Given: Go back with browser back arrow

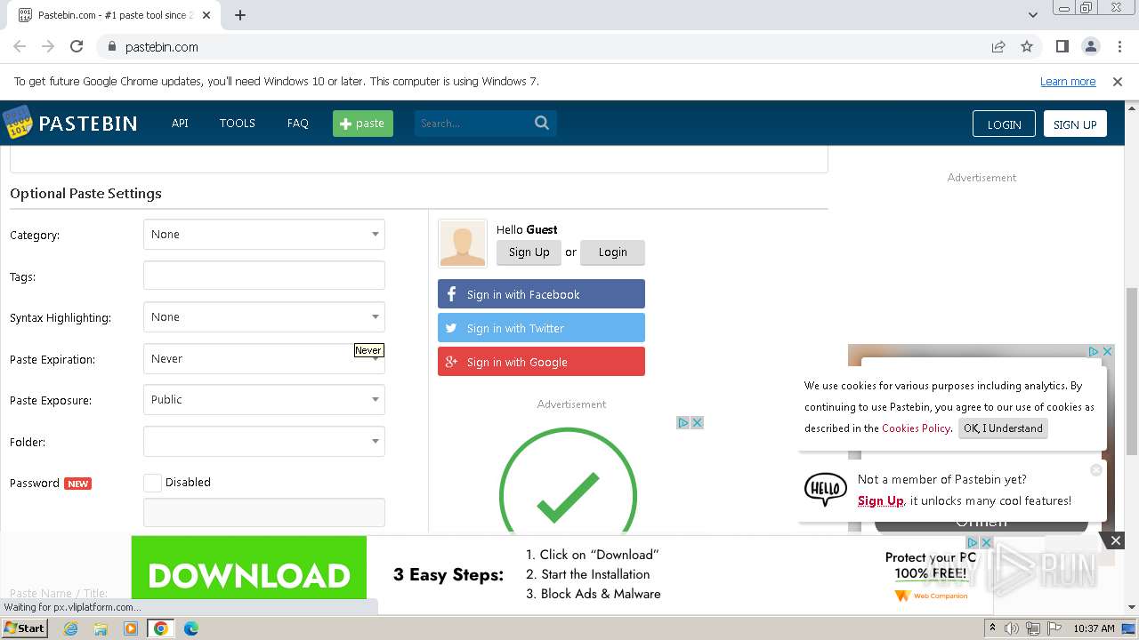Looking at the screenshot, I should click(x=20, y=46).
